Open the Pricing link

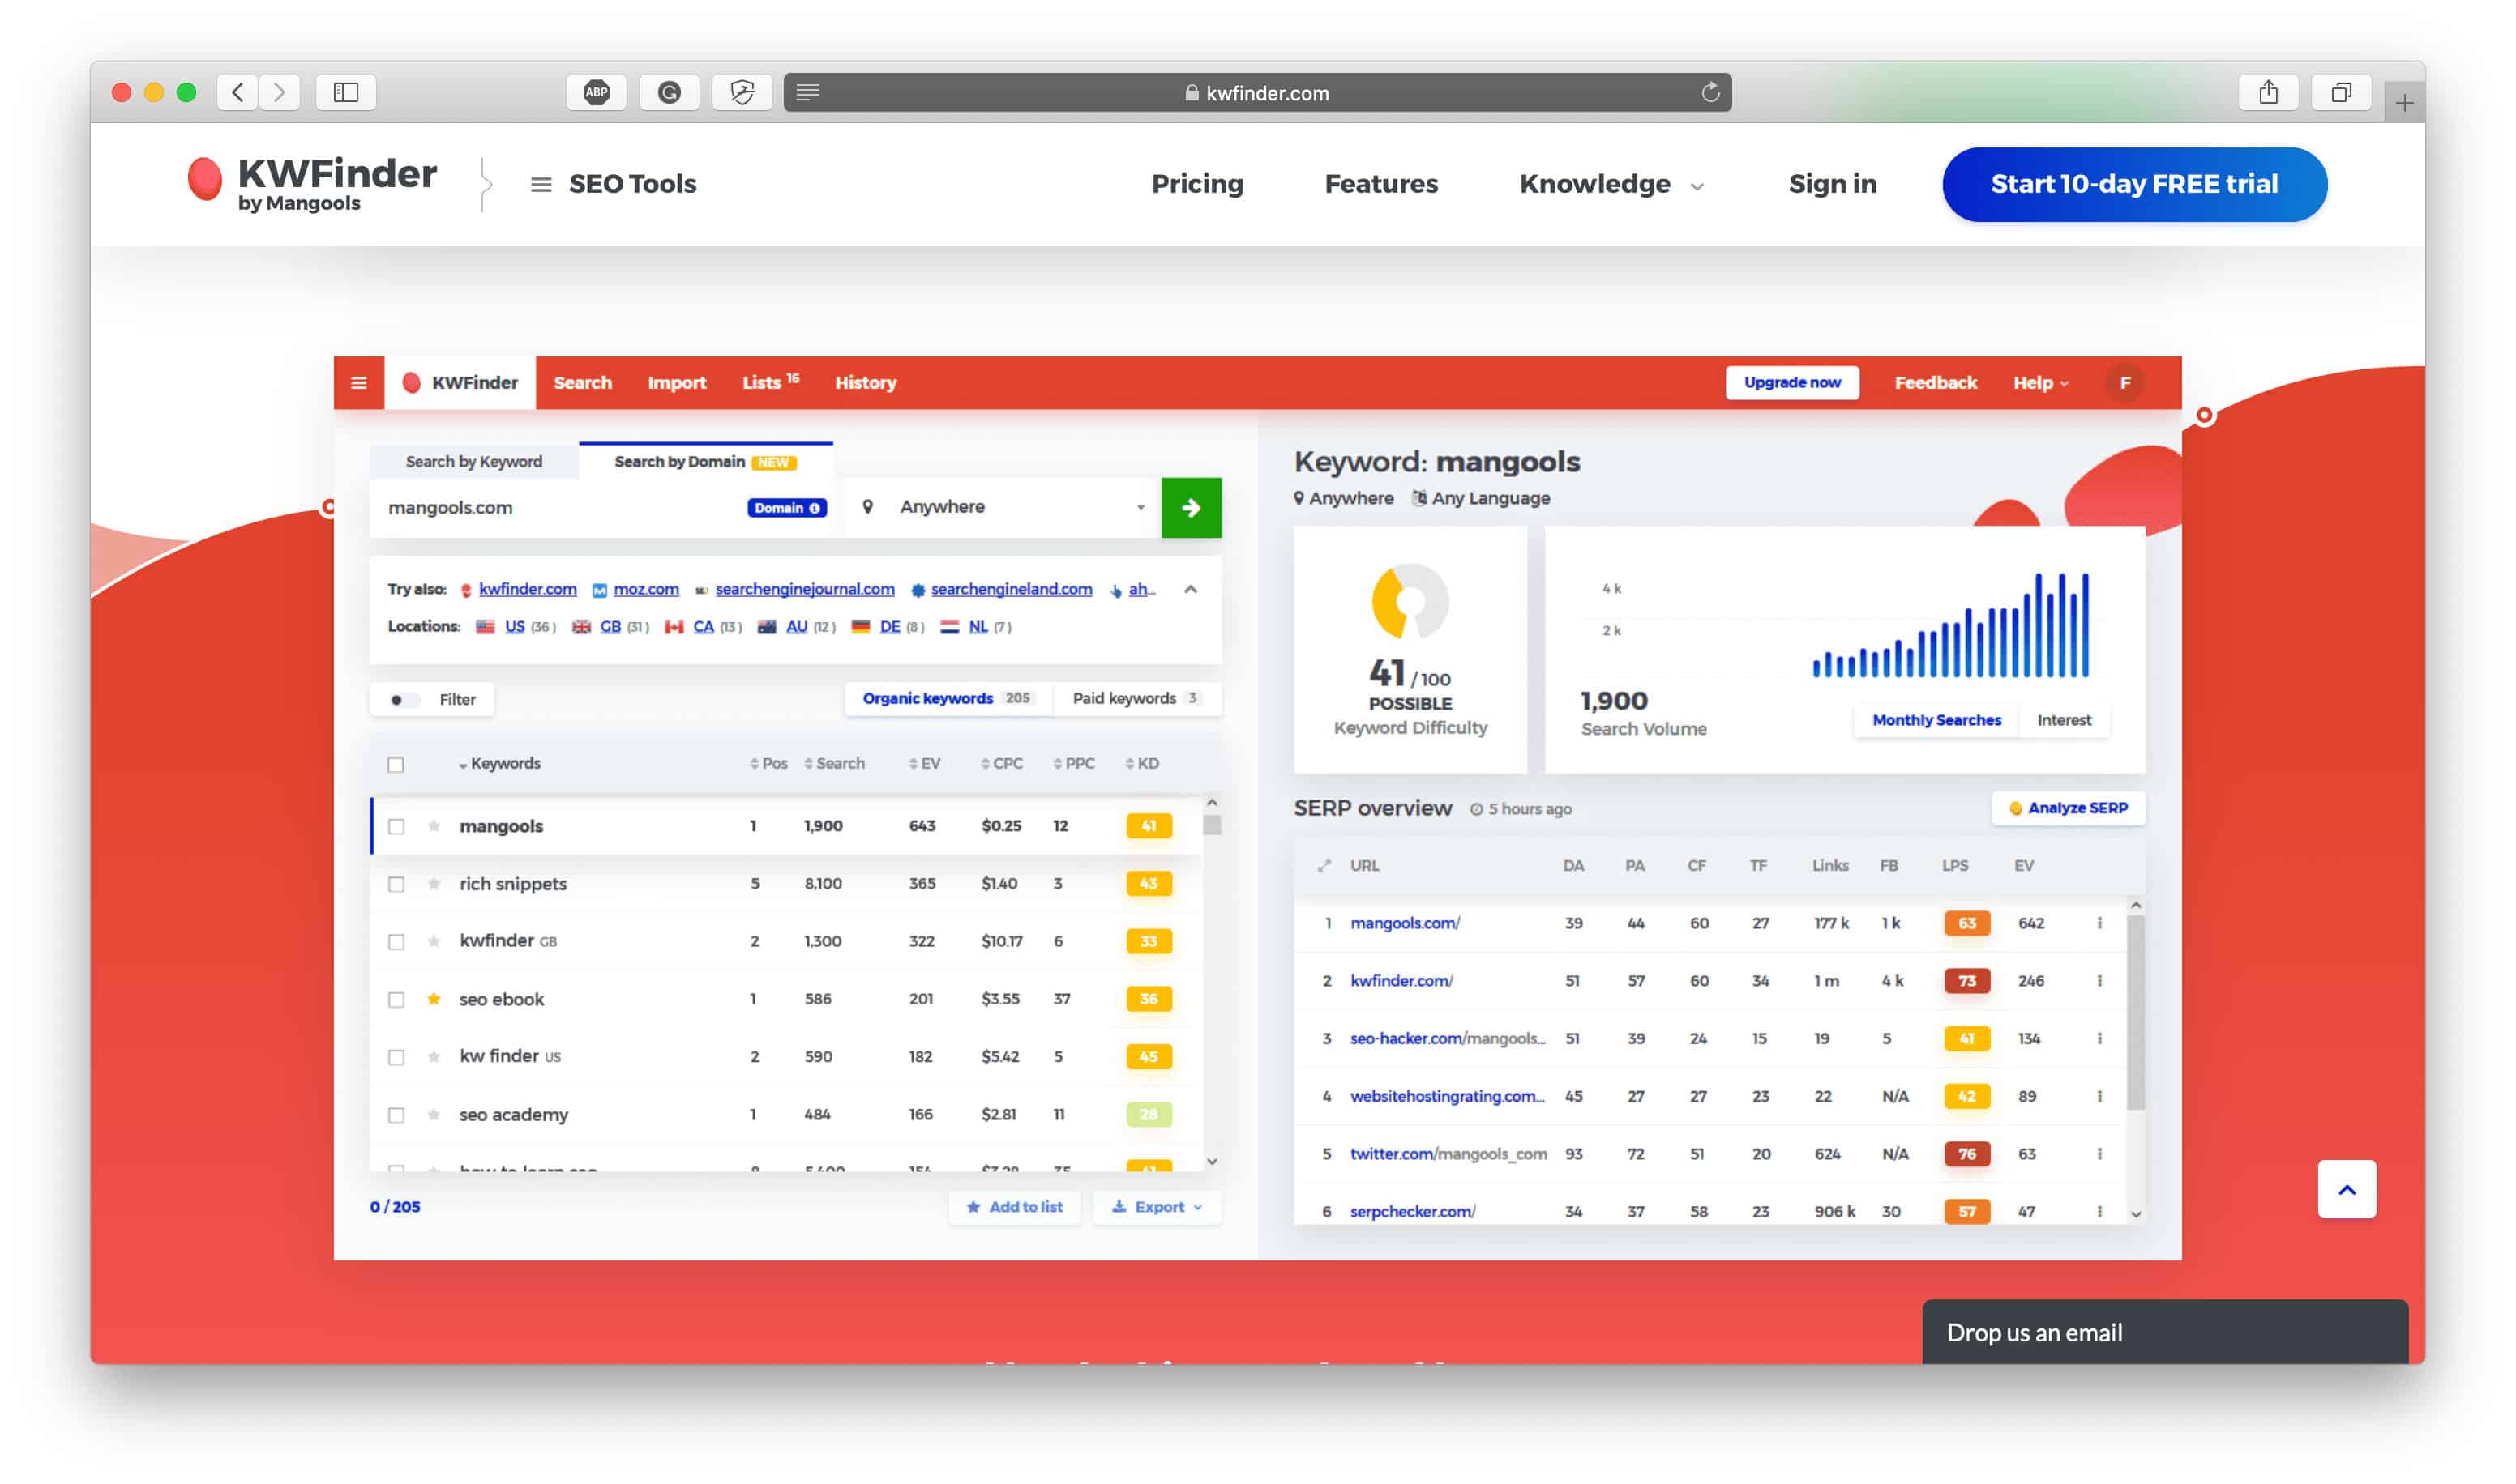pyautogui.click(x=1197, y=185)
